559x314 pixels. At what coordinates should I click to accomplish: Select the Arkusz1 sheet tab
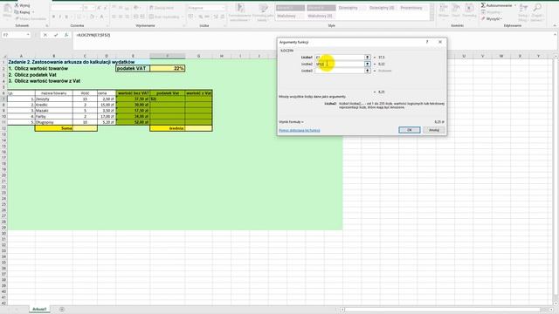(39, 310)
